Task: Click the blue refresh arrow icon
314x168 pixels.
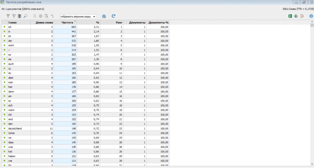Action: pyautogui.click(x=113, y=16)
